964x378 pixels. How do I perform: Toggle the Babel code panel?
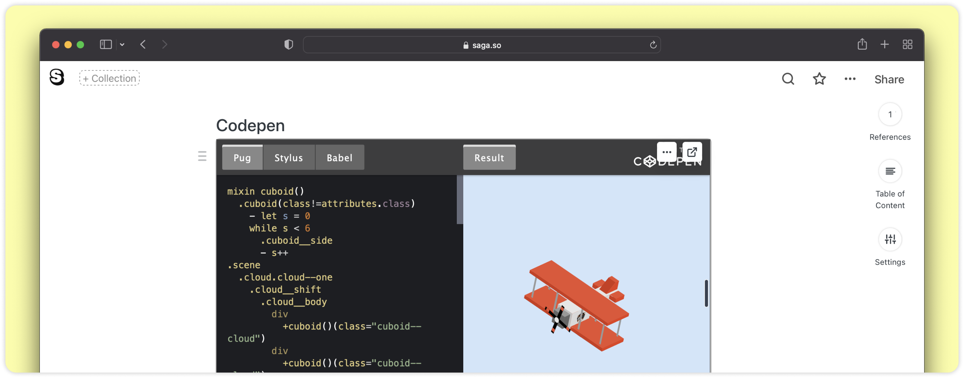[x=339, y=158]
